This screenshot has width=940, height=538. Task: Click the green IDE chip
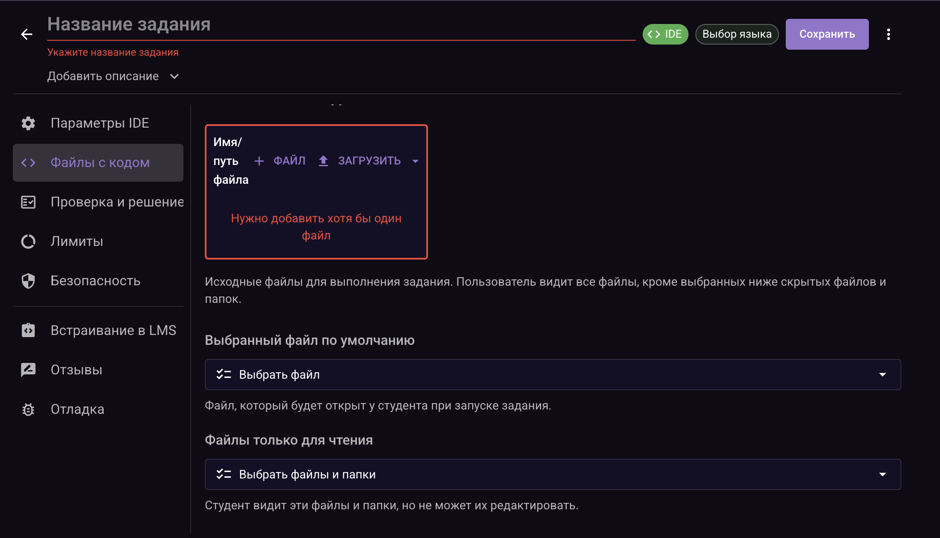click(x=665, y=34)
